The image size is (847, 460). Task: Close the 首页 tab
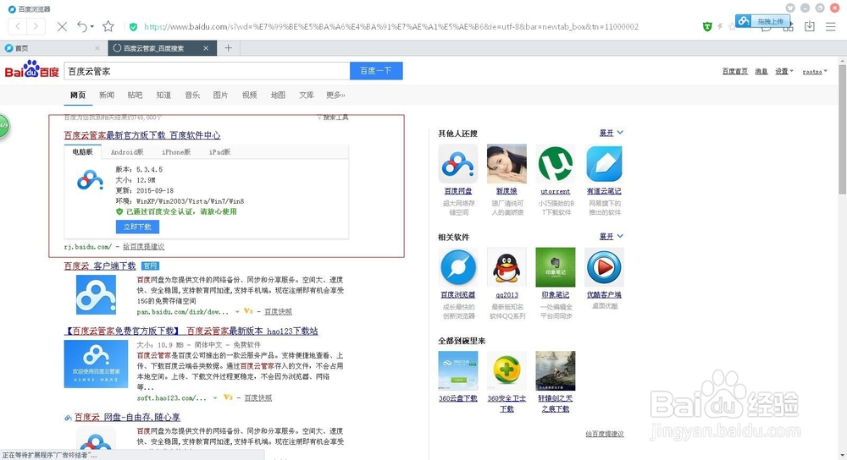[97, 48]
